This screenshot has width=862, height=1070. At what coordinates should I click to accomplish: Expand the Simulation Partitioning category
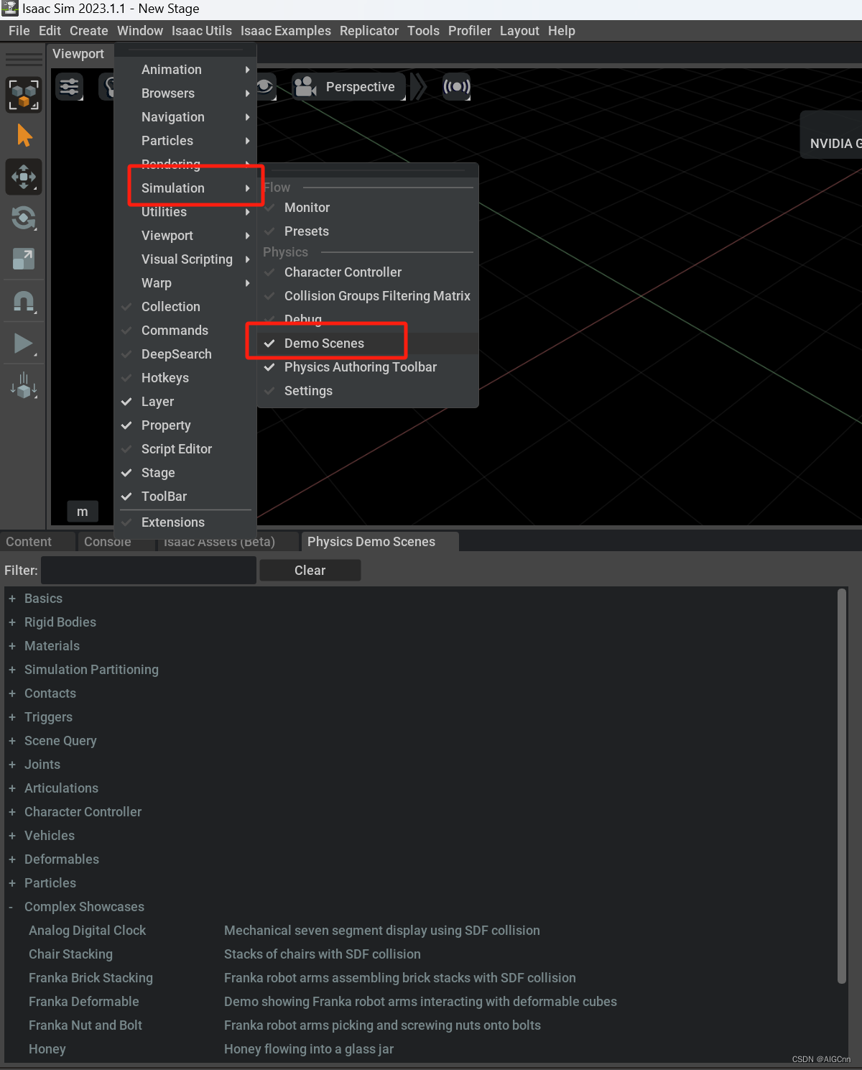(11, 670)
